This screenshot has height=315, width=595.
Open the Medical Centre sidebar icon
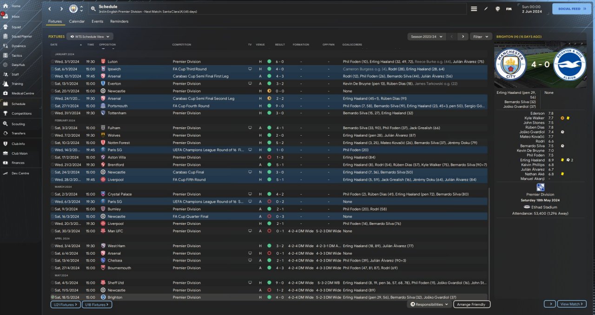[x=6, y=93]
